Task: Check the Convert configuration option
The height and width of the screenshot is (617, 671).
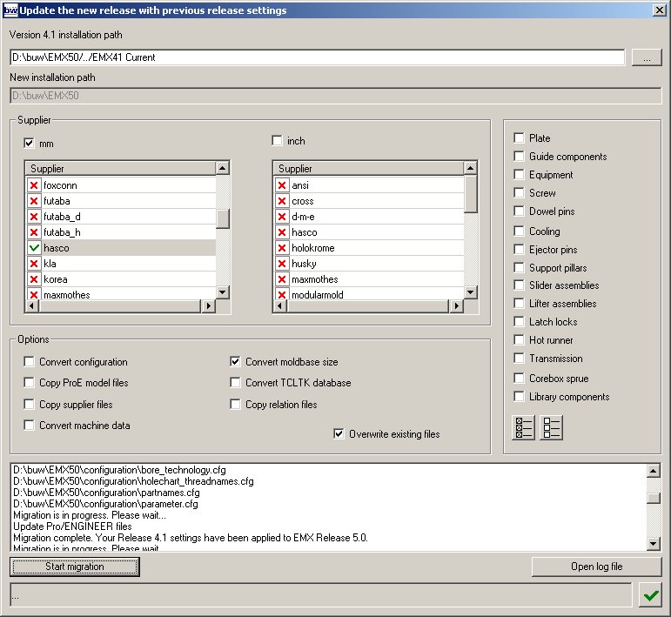Action: 29,361
